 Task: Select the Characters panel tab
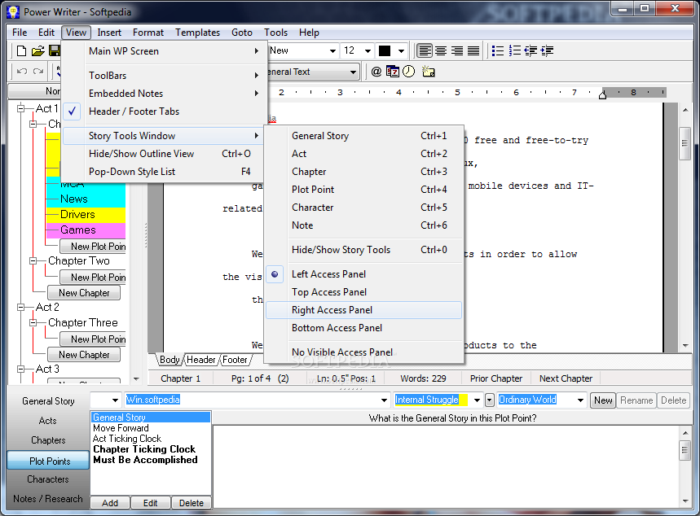(x=48, y=479)
